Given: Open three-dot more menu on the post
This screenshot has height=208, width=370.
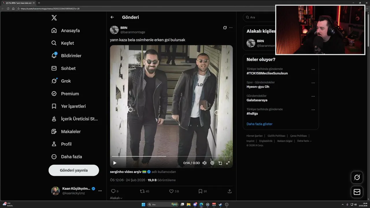Looking at the screenshot, I should click(x=231, y=28).
